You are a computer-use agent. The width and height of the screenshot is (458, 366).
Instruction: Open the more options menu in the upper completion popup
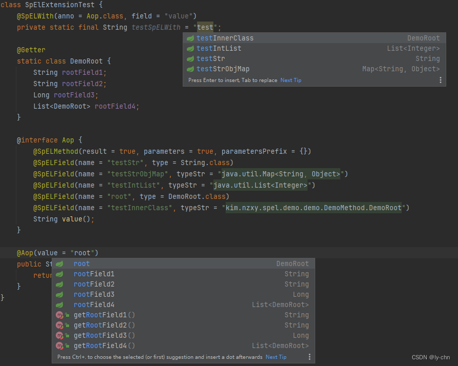(x=441, y=80)
